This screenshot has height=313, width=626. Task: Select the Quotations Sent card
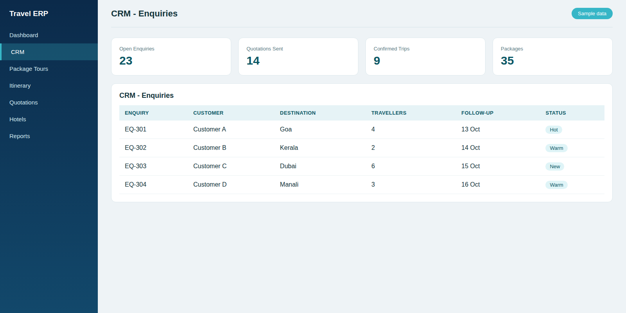[x=298, y=57]
